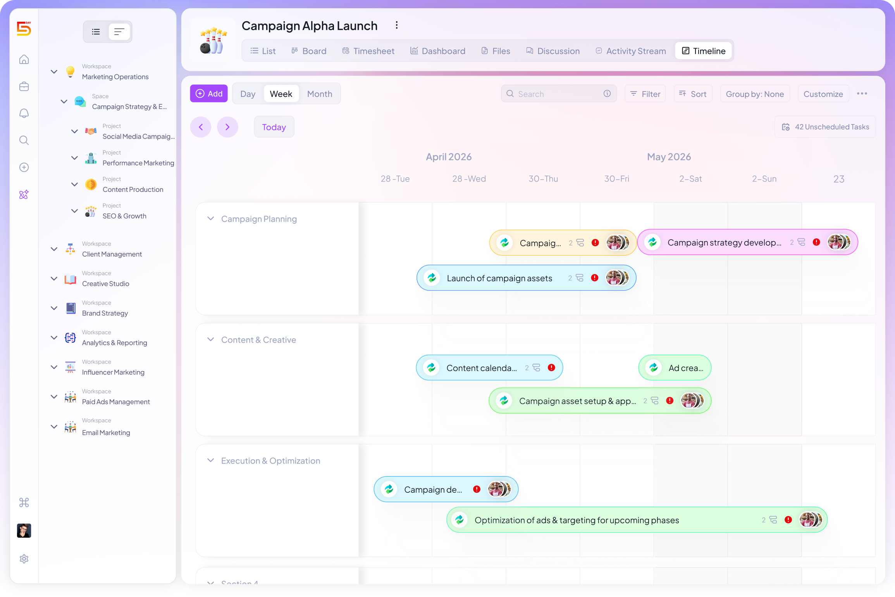The image size is (895, 597).
Task: Click the purple Add button
Action: pyautogui.click(x=209, y=93)
